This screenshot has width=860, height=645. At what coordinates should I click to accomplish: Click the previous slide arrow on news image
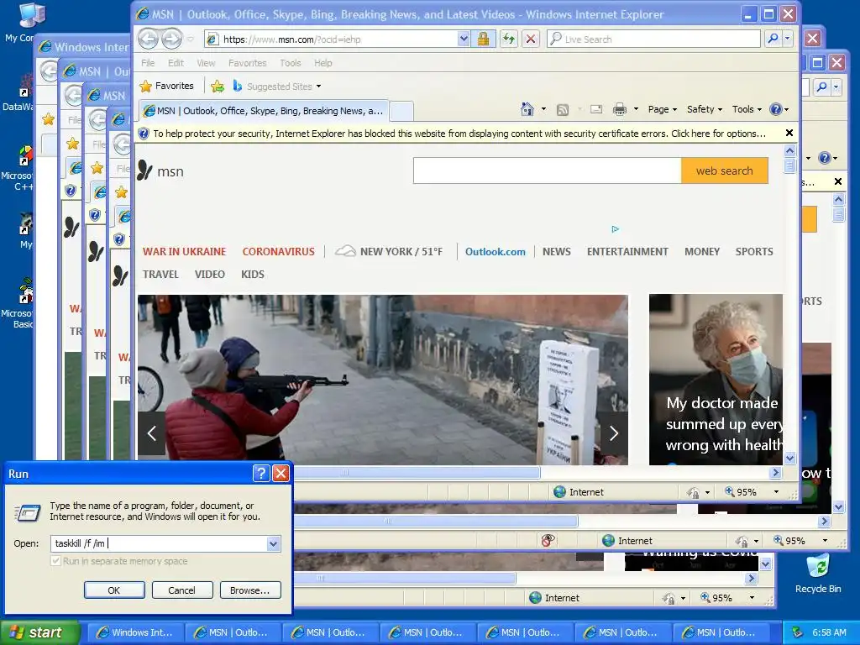[x=151, y=433]
